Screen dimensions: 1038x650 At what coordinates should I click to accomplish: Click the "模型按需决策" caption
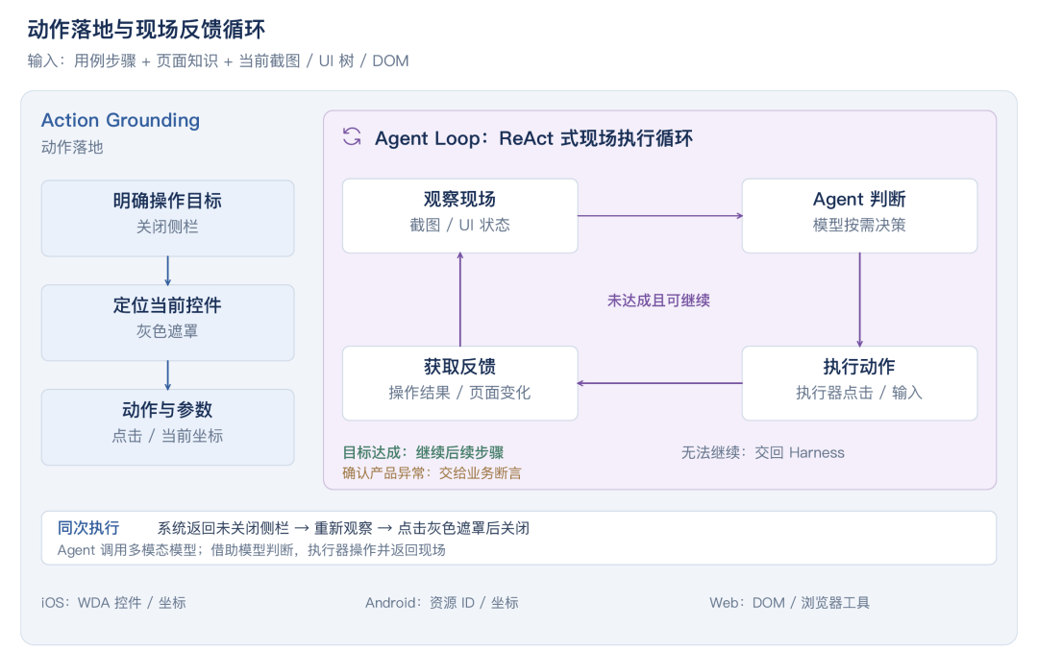tap(859, 225)
